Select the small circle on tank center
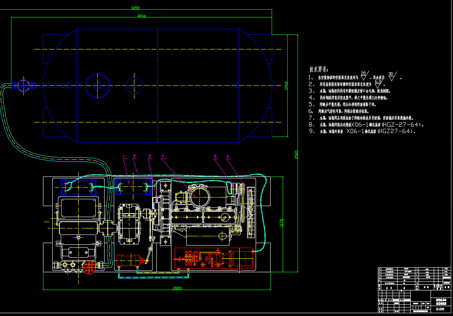Viewport: 453px width, 316px height. (x=134, y=85)
